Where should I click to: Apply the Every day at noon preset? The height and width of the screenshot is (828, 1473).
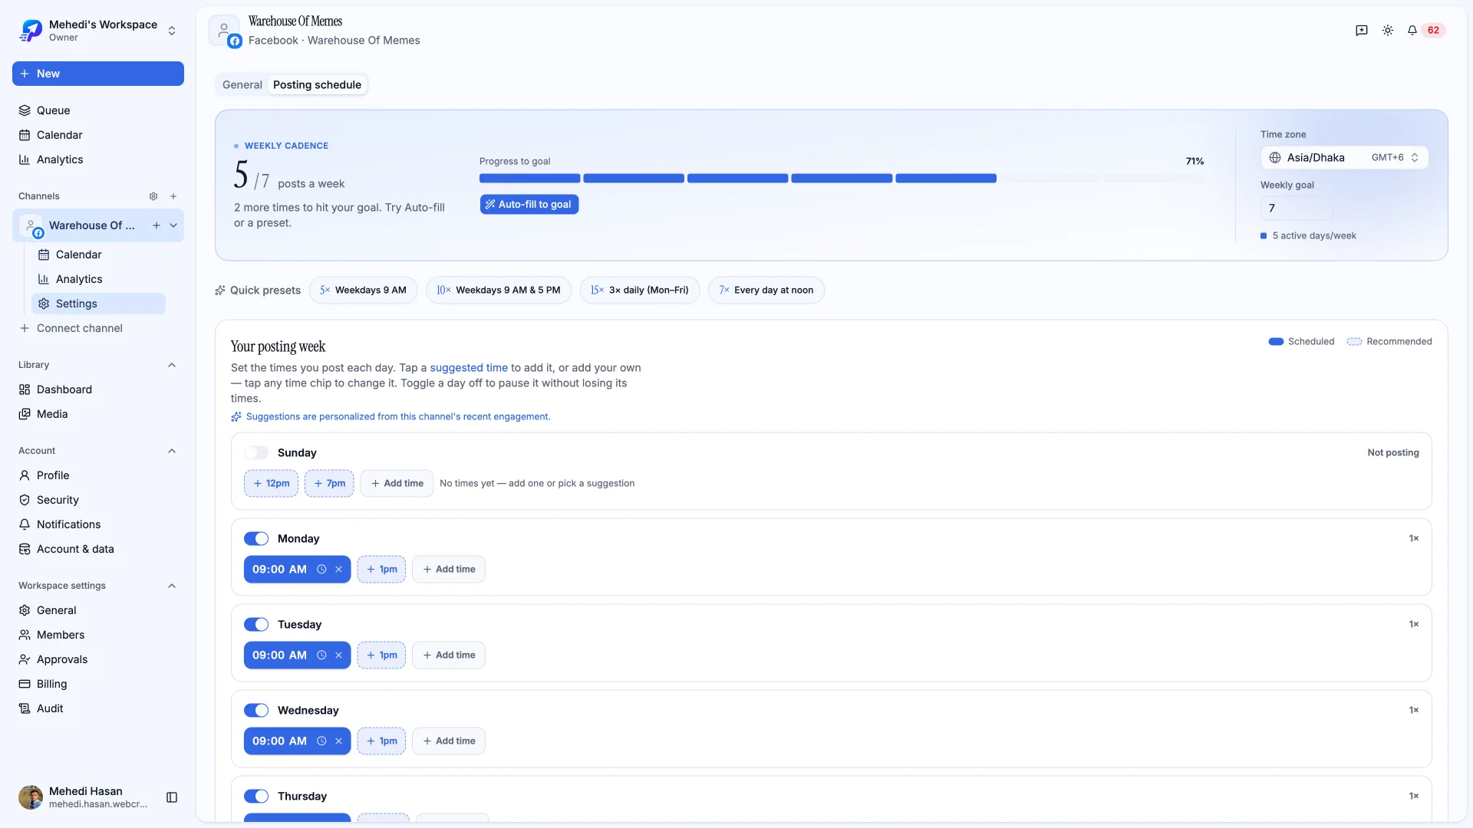pyautogui.click(x=766, y=291)
